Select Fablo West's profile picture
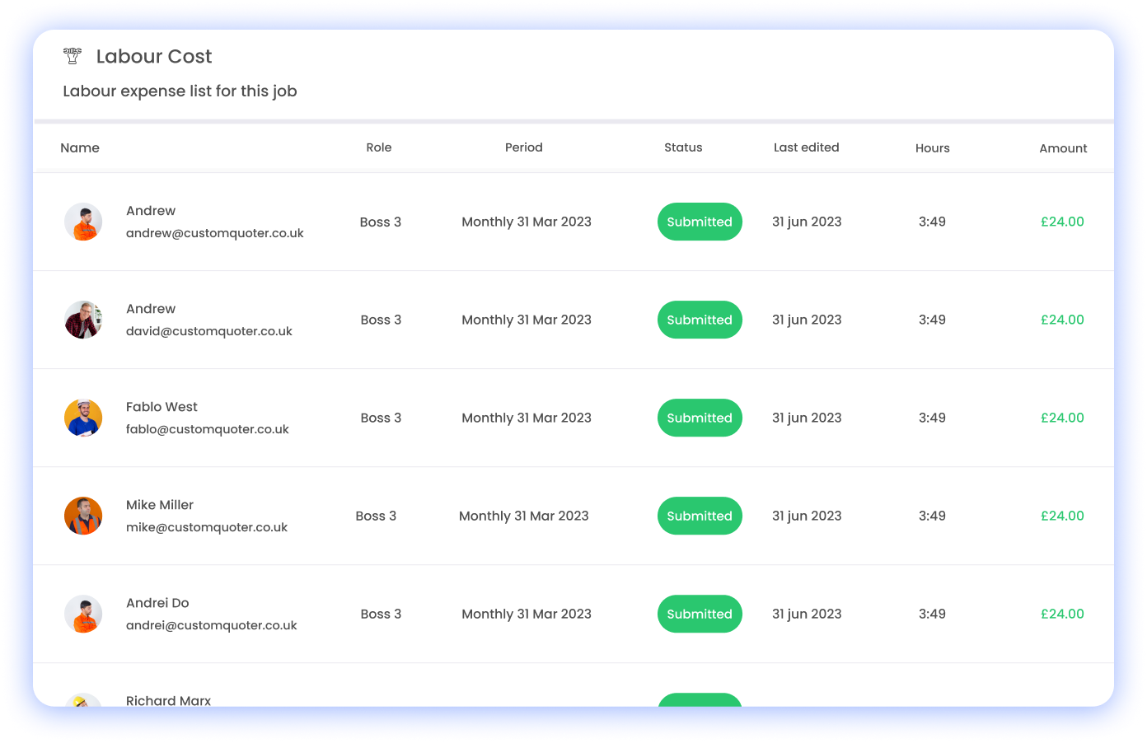Screen dimensions: 1147x743 (83, 418)
